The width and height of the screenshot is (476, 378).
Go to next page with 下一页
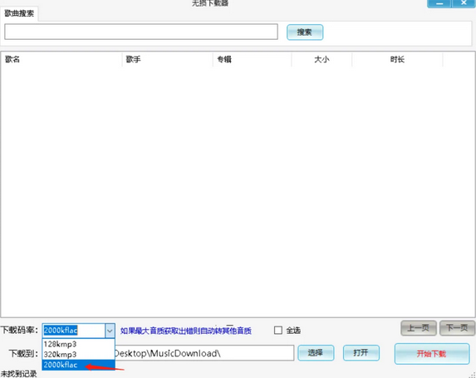[x=457, y=328]
